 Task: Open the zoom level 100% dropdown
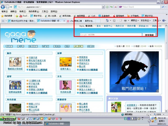pyautogui.click(x=159, y=115)
